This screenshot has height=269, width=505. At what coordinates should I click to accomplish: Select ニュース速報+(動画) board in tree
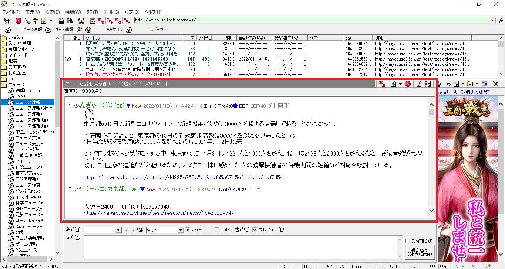pyautogui.click(x=35, y=108)
